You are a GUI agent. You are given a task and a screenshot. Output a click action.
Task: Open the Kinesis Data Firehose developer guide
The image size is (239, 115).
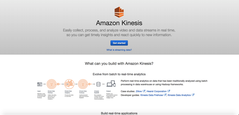pos(152,95)
